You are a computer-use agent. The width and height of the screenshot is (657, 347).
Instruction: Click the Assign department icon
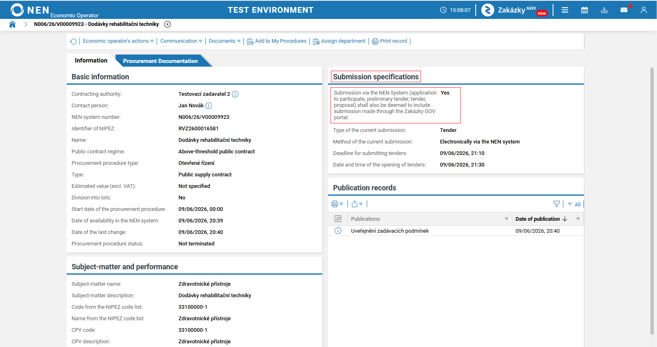(x=316, y=42)
